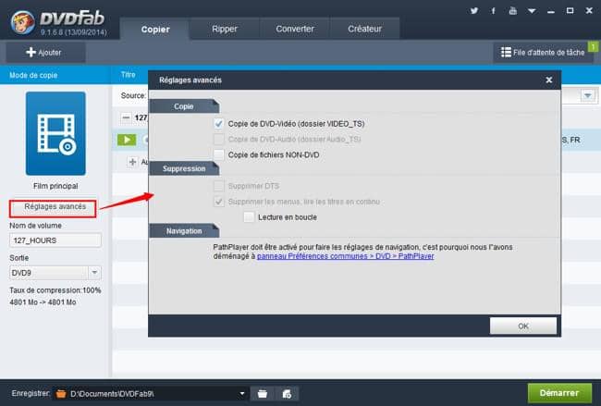601x406 pixels.
Task: Open the Enregistrer path dropdown
Action: 242,394
